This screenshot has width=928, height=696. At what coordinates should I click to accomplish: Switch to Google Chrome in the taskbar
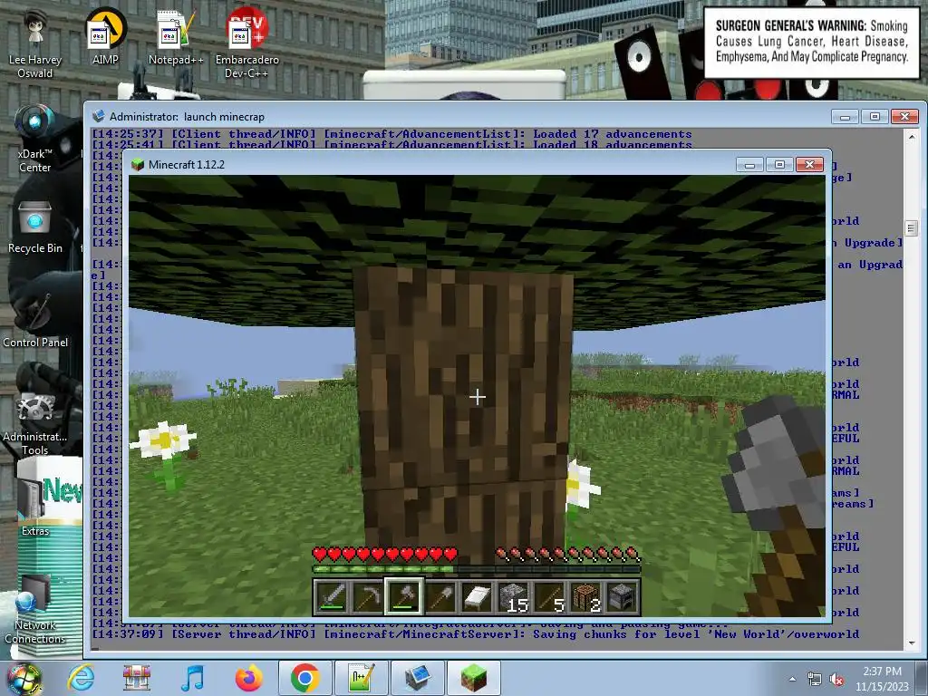tap(304, 678)
